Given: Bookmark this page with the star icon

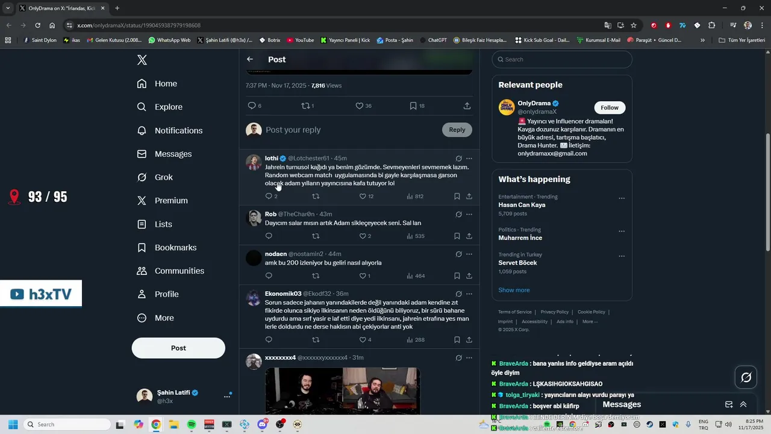Looking at the screenshot, I should point(634,25).
